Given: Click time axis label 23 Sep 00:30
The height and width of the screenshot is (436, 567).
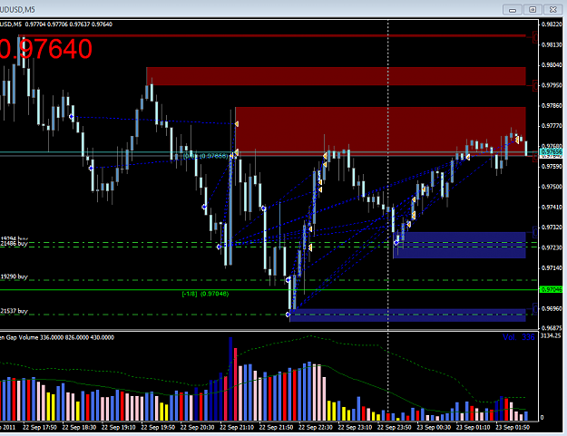Looking at the screenshot, I should pyautogui.click(x=434, y=427).
